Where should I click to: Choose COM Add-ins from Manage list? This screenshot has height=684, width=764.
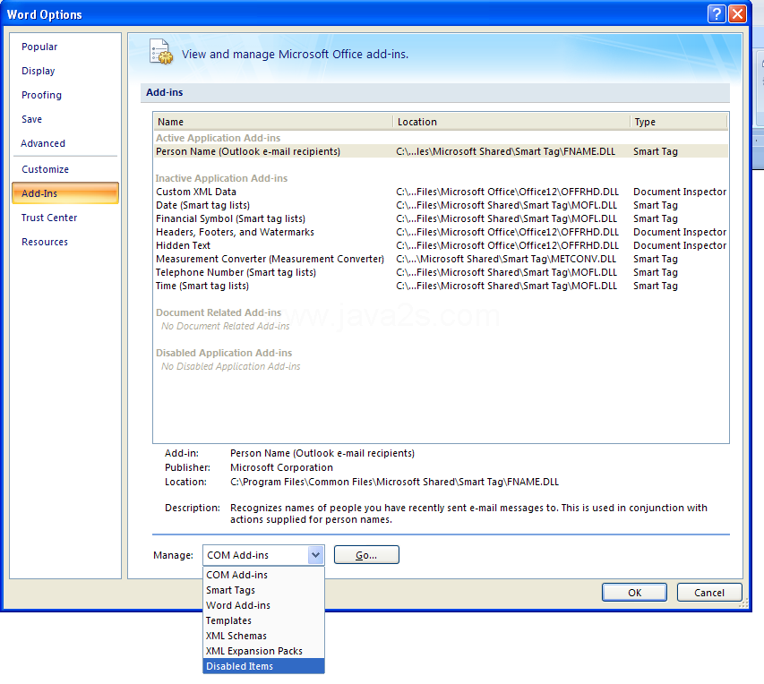point(263,575)
